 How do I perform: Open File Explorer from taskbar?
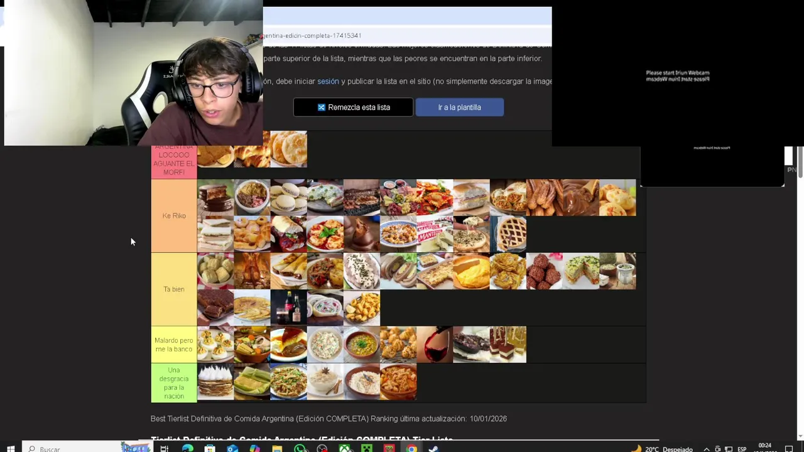pyautogui.click(x=277, y=449)
